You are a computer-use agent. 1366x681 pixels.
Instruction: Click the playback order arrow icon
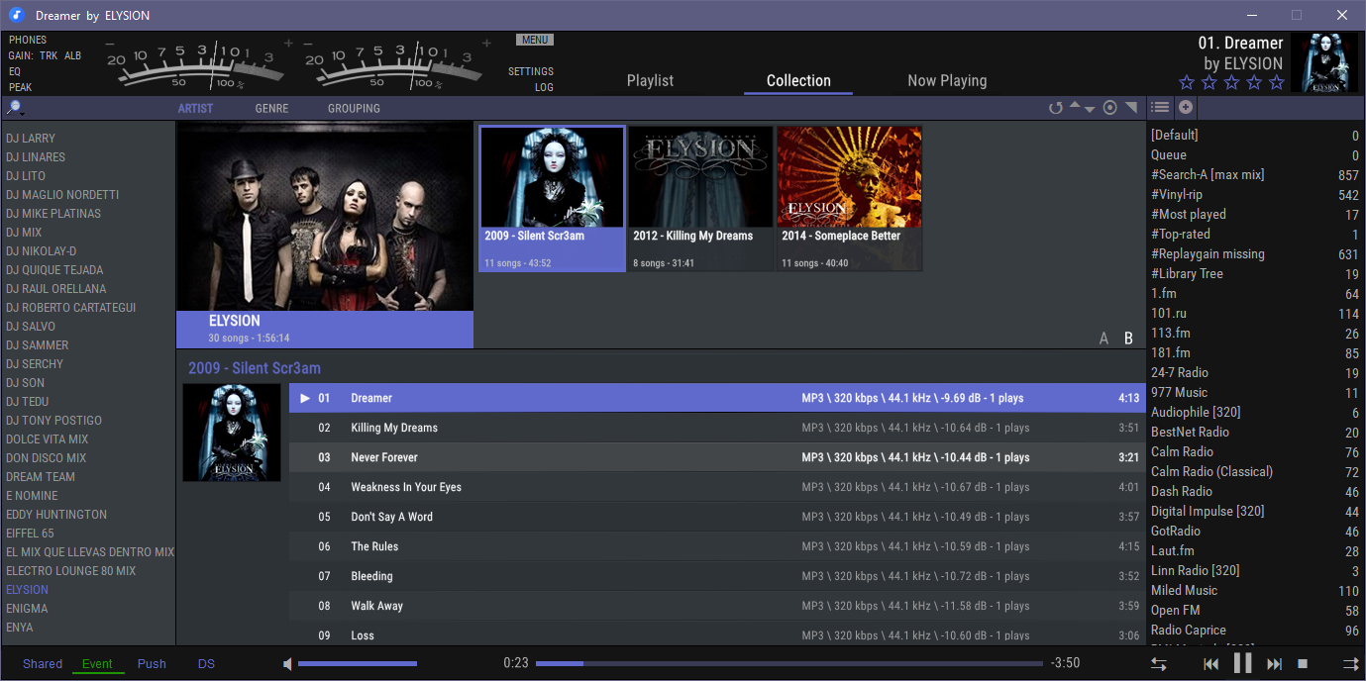click(x=1349, y=664)
